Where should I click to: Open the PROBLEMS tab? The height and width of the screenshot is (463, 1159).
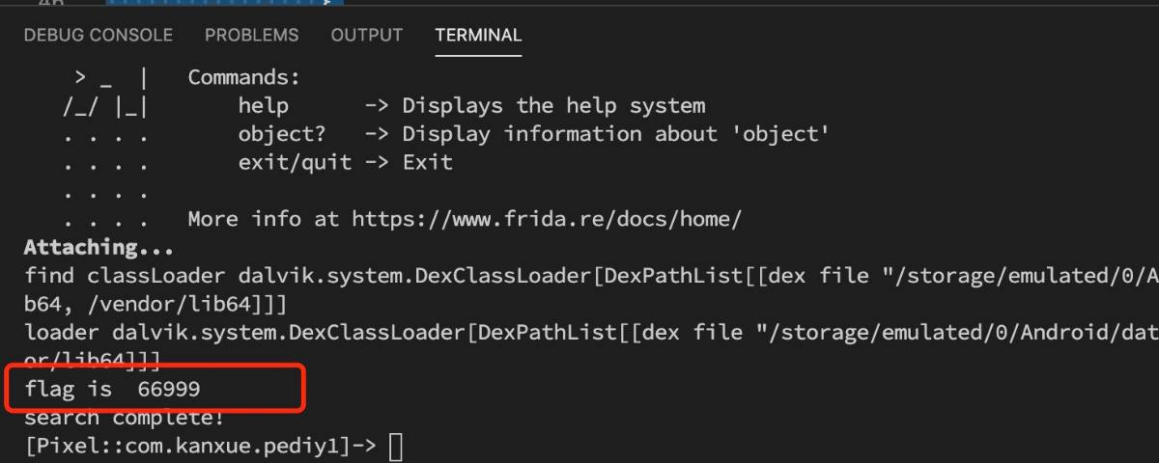click(251, 36)
